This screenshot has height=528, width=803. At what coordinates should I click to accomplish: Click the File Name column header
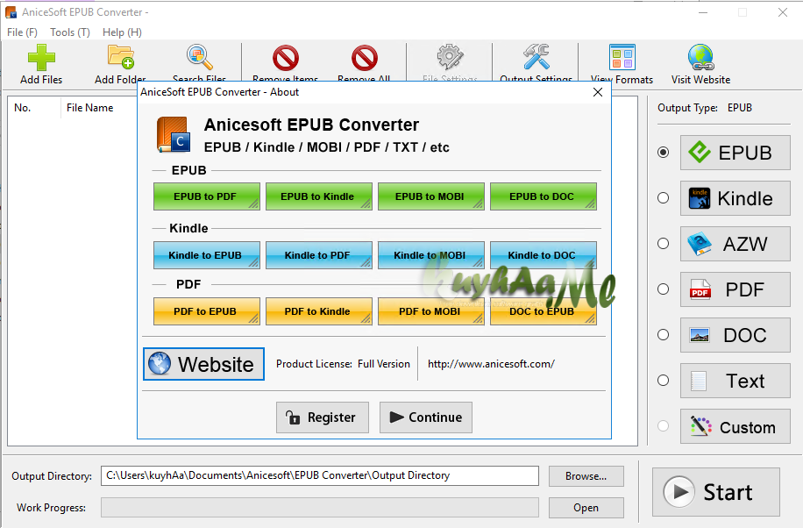(89, 108)
